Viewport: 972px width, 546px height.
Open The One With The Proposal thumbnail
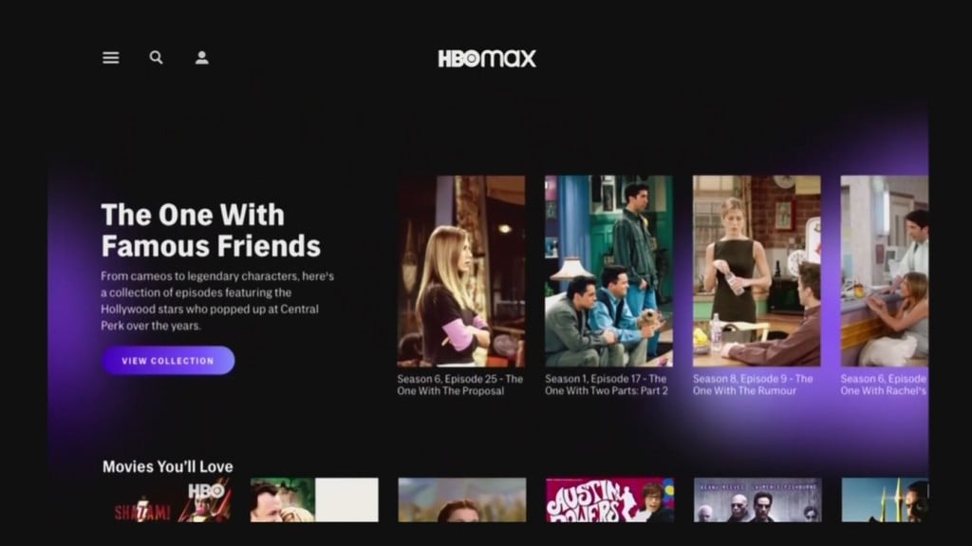pyautogui.click(x=461, y=272)
